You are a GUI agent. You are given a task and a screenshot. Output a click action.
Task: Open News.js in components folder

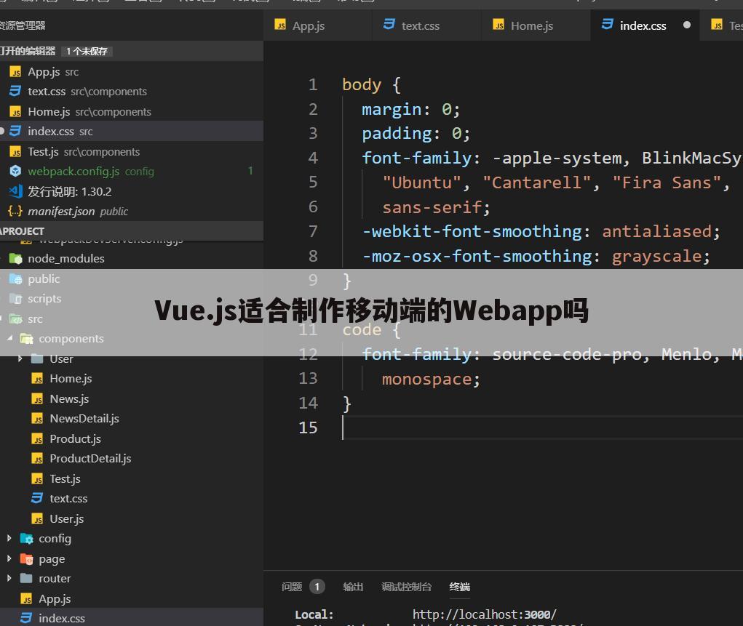click(x=132, y=398)
